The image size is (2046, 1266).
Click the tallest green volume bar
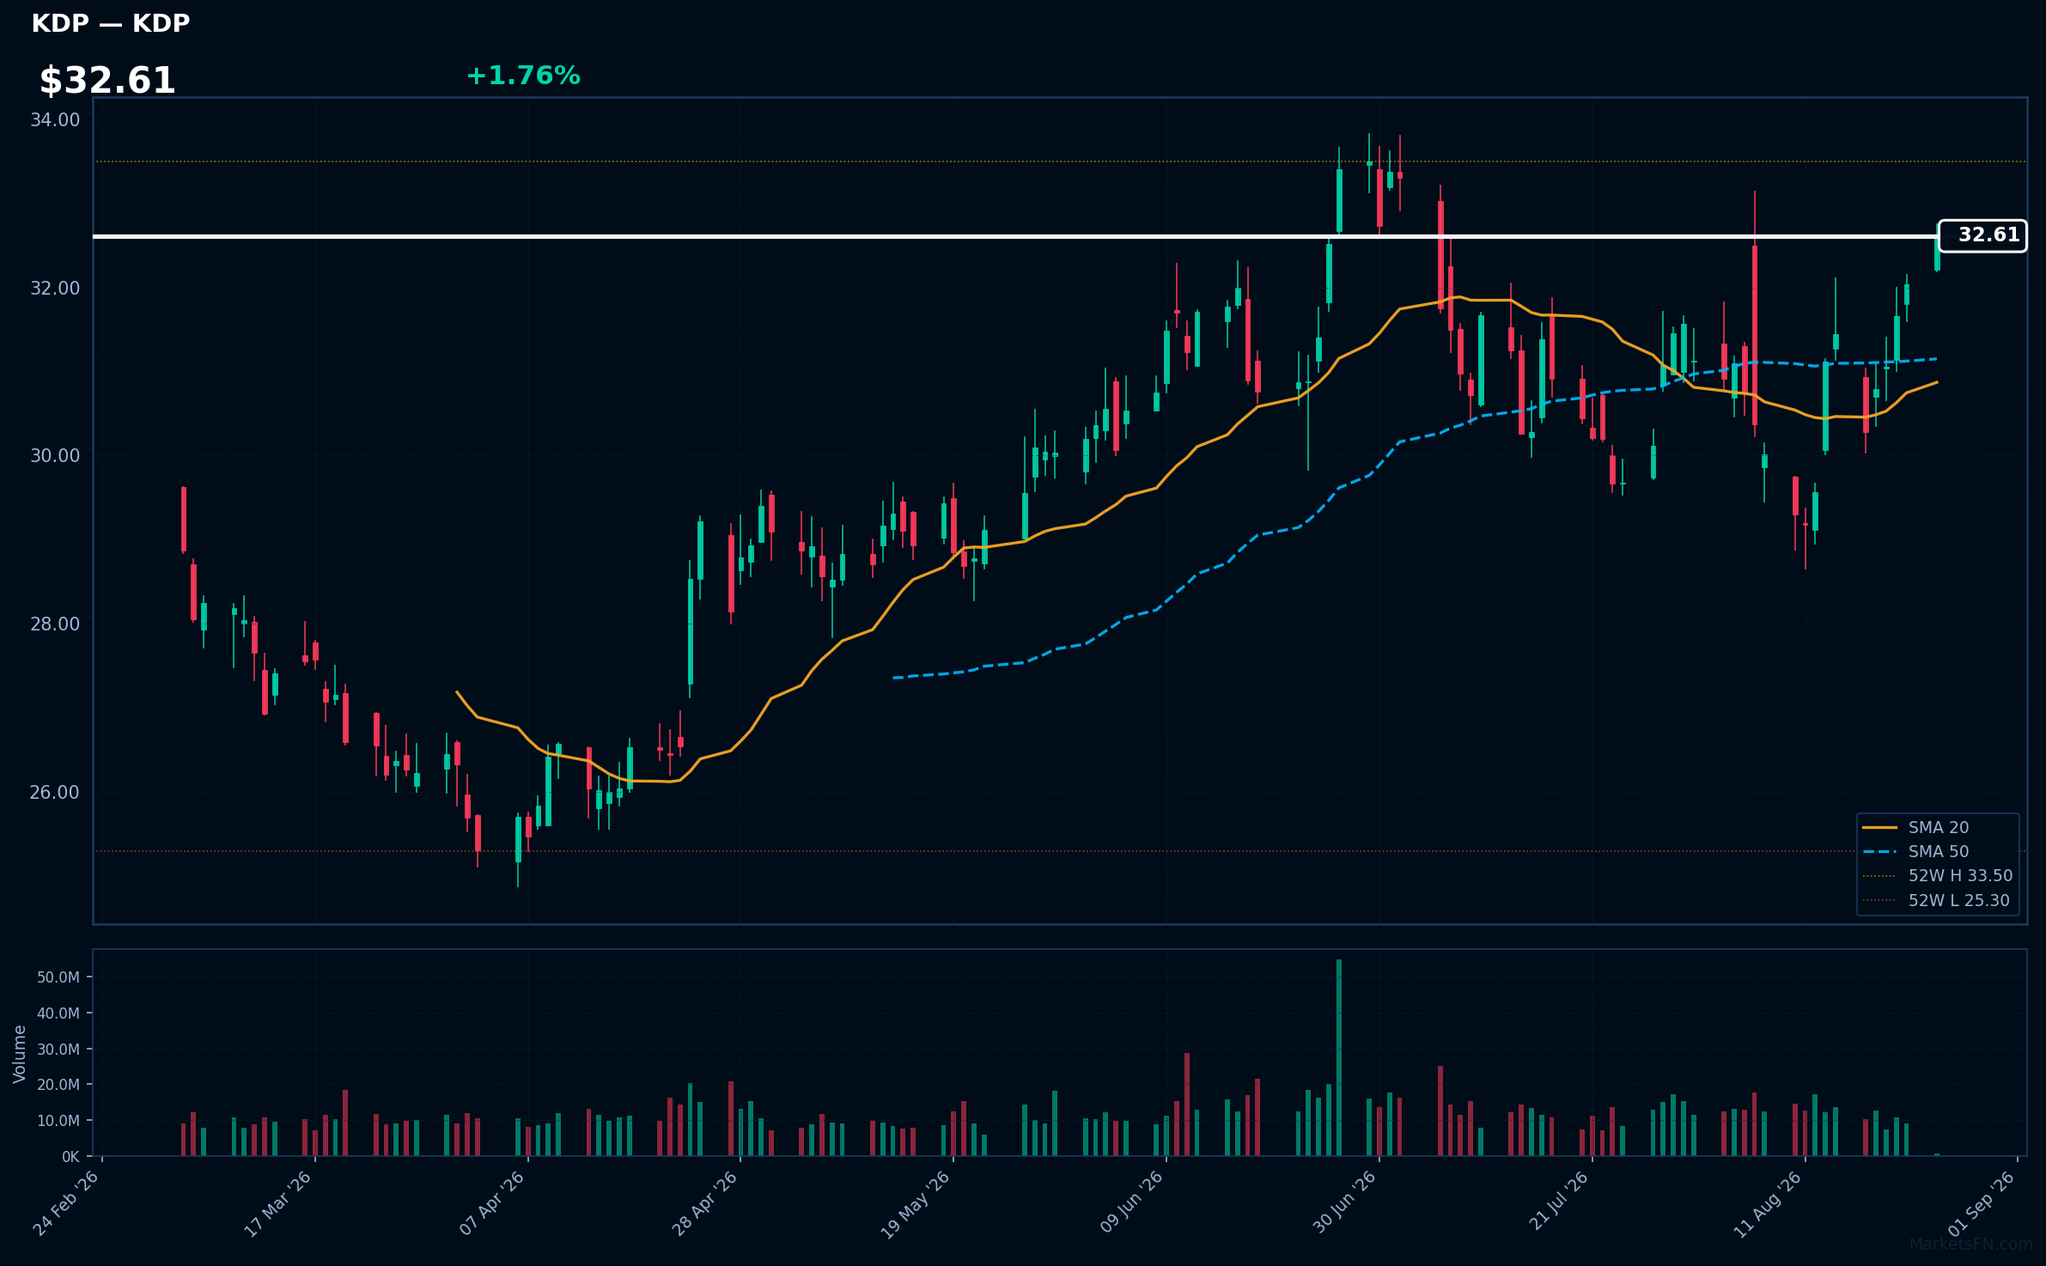tap(1339, 1057)
